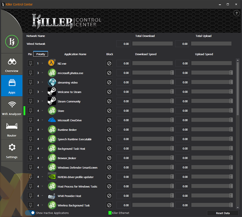Open help using the question mark button
Screen dimensions: 242x217
(x=237, y=13)
